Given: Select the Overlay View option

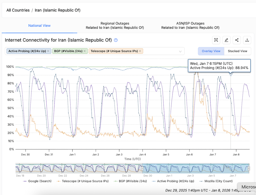Looking at the screenshot, I should pyautogui.click(x=211, y=51).
